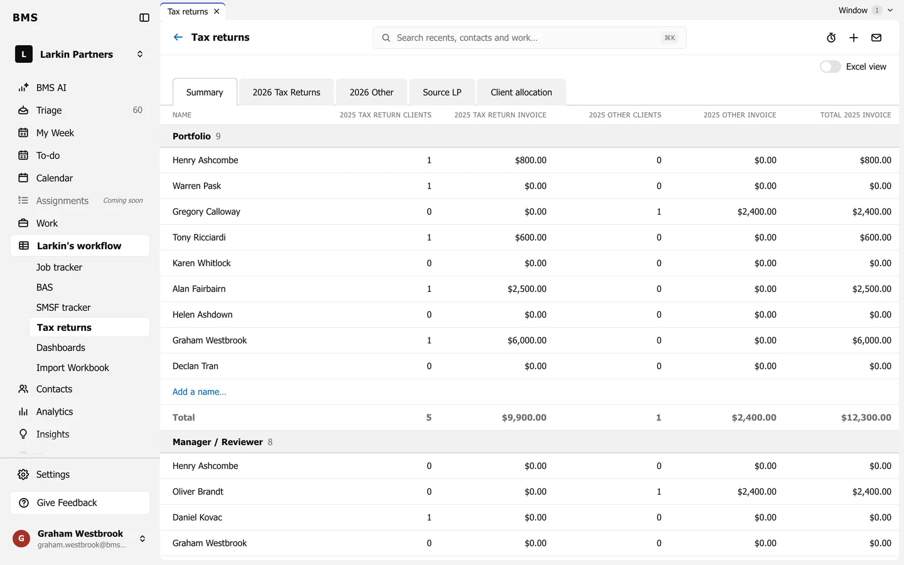Viewport: 904px width, 565px height.
Task: Click the plus add icon in header
Action: point(854,38)
